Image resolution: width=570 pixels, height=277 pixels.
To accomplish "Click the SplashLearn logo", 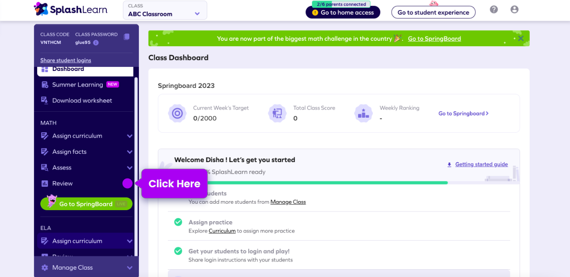I will pos(70,9).
